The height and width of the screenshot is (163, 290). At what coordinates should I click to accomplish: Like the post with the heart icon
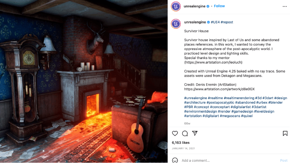tap(175, 133)
